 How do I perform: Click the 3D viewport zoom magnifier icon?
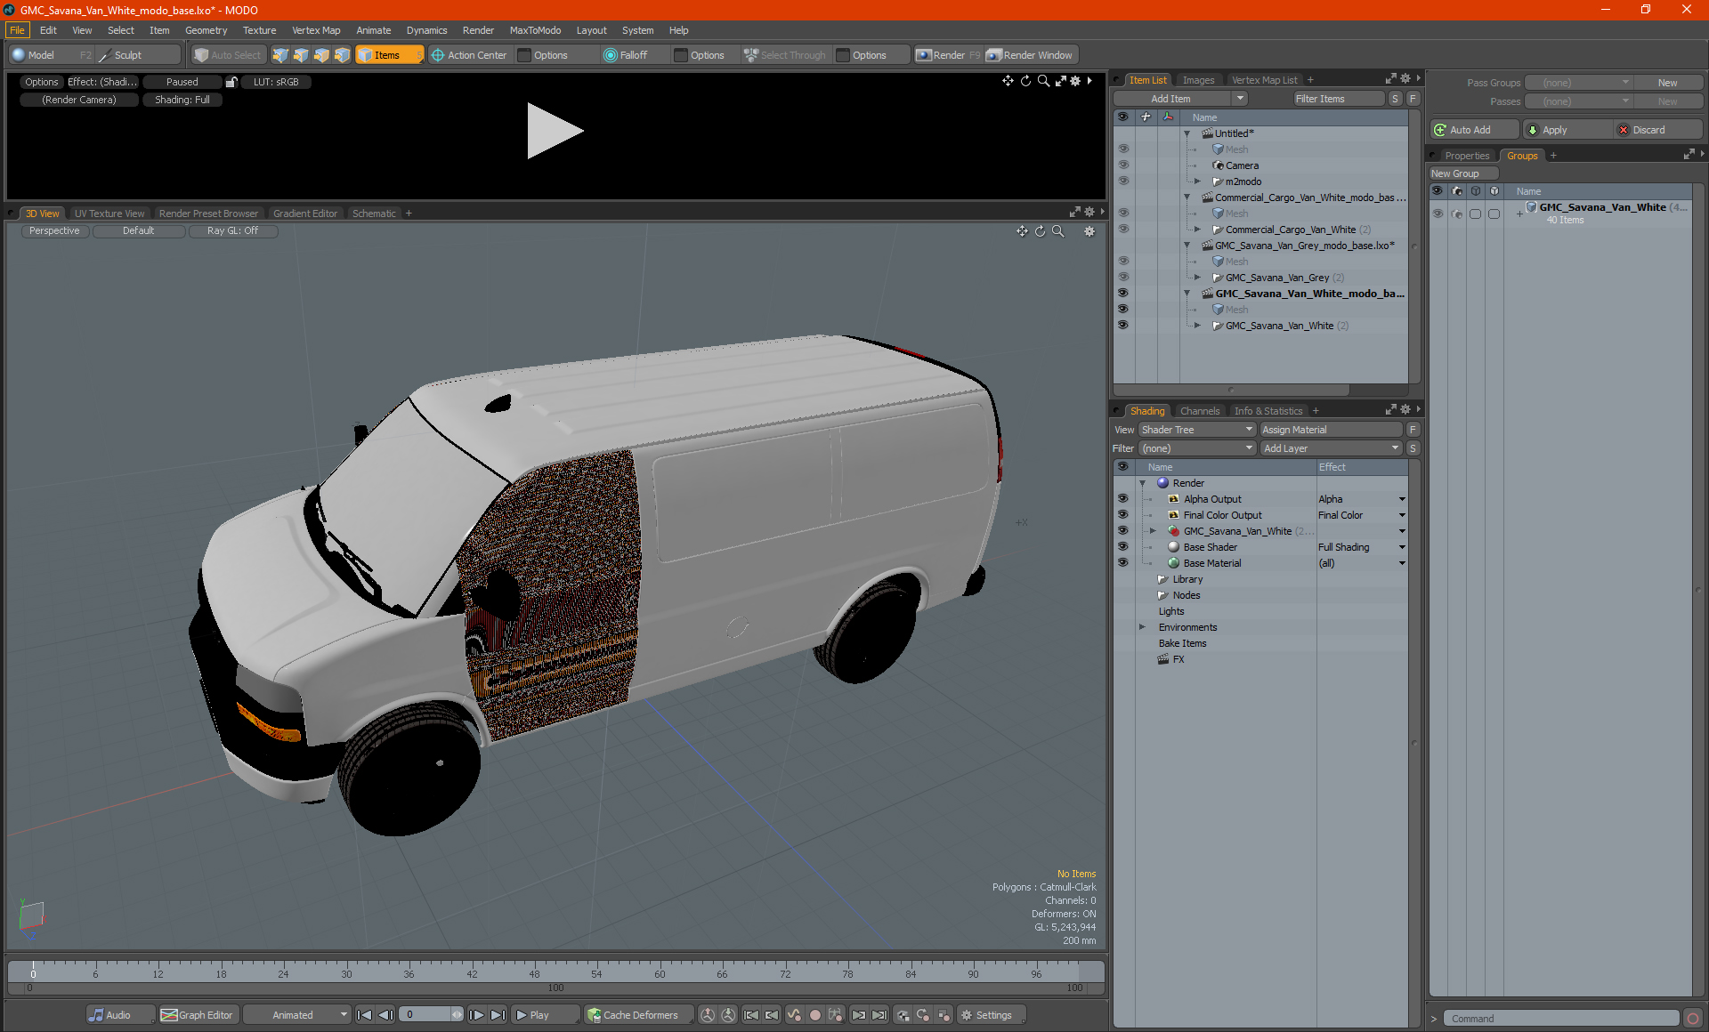point(1058,231)
